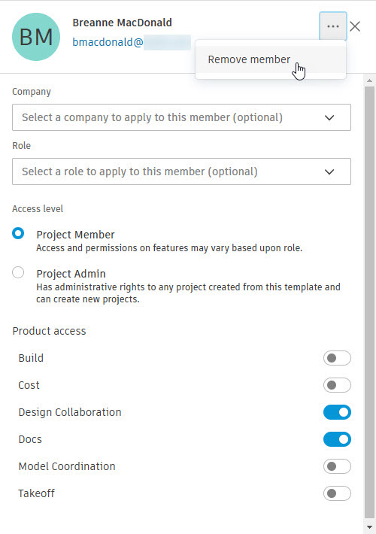The image size is (376, 534).
Task: Enable Takeoff product access
Action: coord(337,493)
